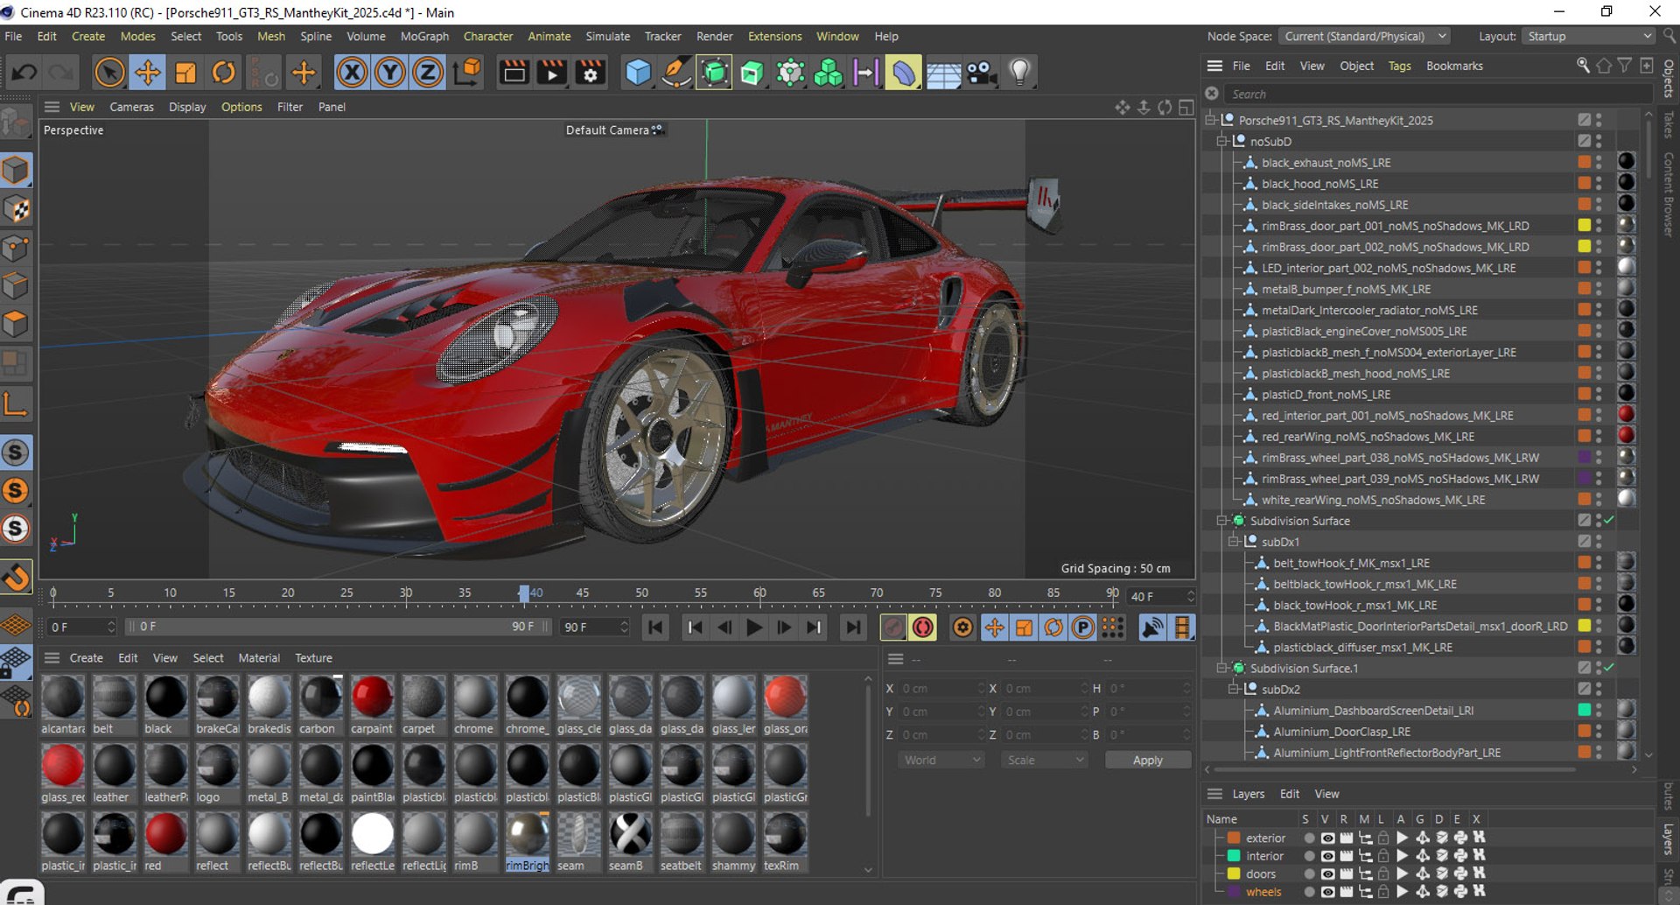Open material manager Create menu
This screenshot has width=1680, height=905.
(86, 657)
